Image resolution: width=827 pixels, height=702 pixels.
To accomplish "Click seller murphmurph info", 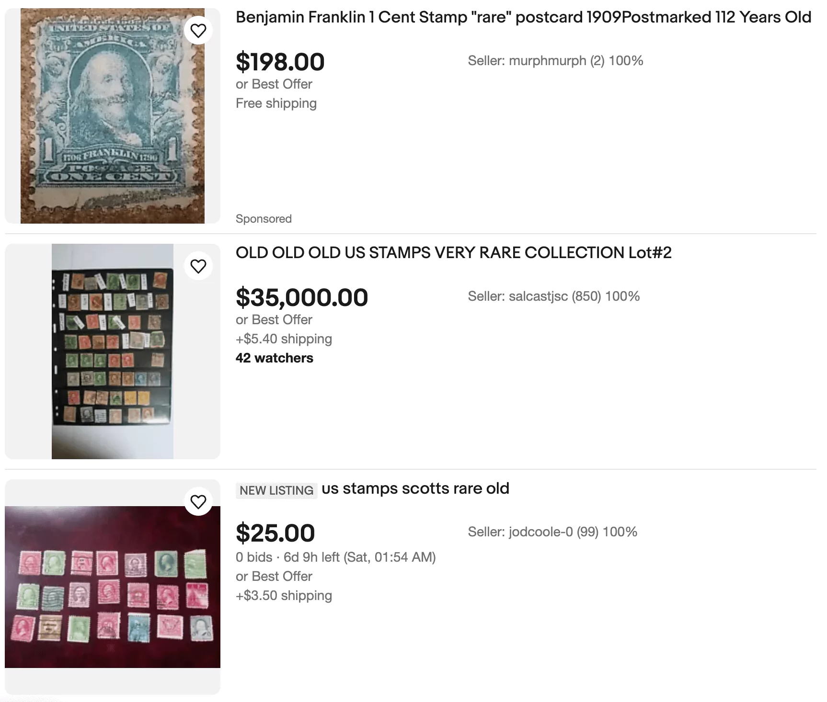I will [555, 61].
